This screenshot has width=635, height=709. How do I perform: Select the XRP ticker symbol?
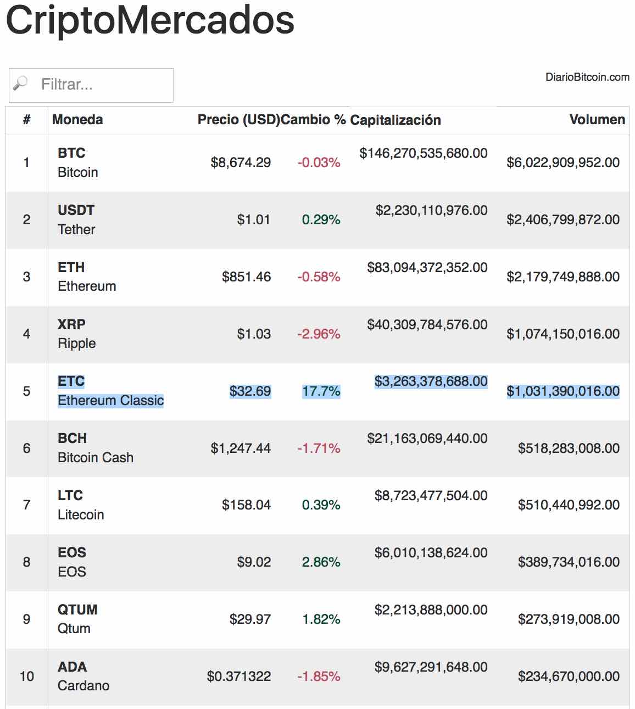[x=71, y=324]
